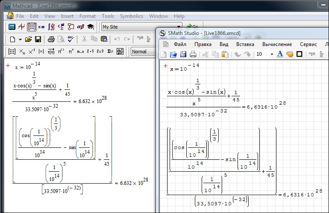
Task: Open the Greek symbols toolbar
Action: click(x=80, y=27)
